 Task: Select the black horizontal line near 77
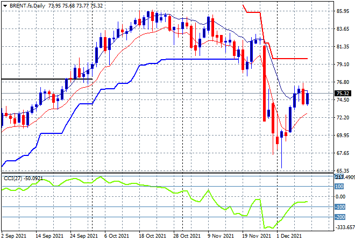point(47,79)
